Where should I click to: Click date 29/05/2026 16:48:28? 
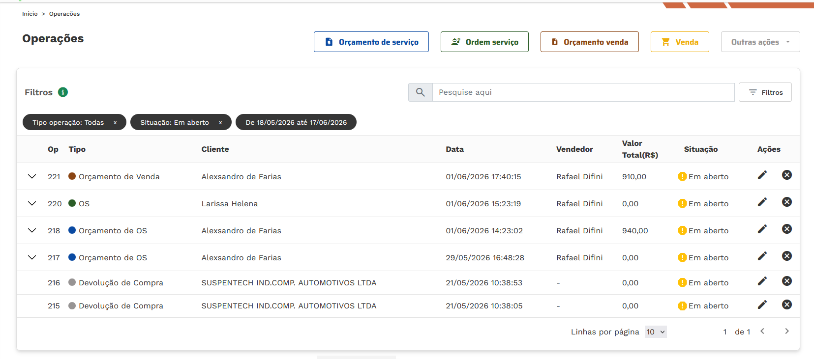485,257
